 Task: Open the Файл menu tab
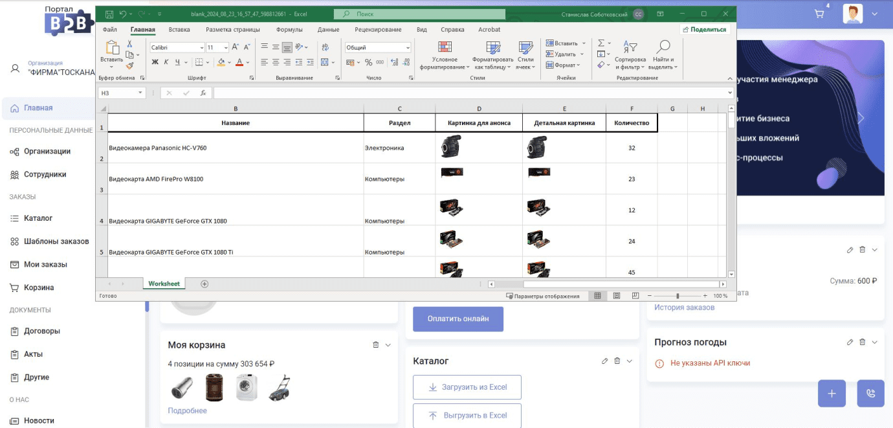pos(110,30)
